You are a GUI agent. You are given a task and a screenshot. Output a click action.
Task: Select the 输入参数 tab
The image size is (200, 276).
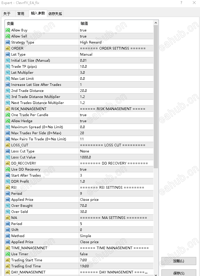click(38, 13)
